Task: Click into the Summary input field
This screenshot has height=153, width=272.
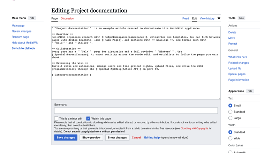Action: click(136, 110)
